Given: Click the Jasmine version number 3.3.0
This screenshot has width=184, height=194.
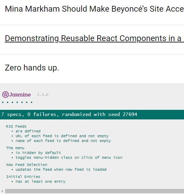Looking at the screenshot, I should coord(42,95).
